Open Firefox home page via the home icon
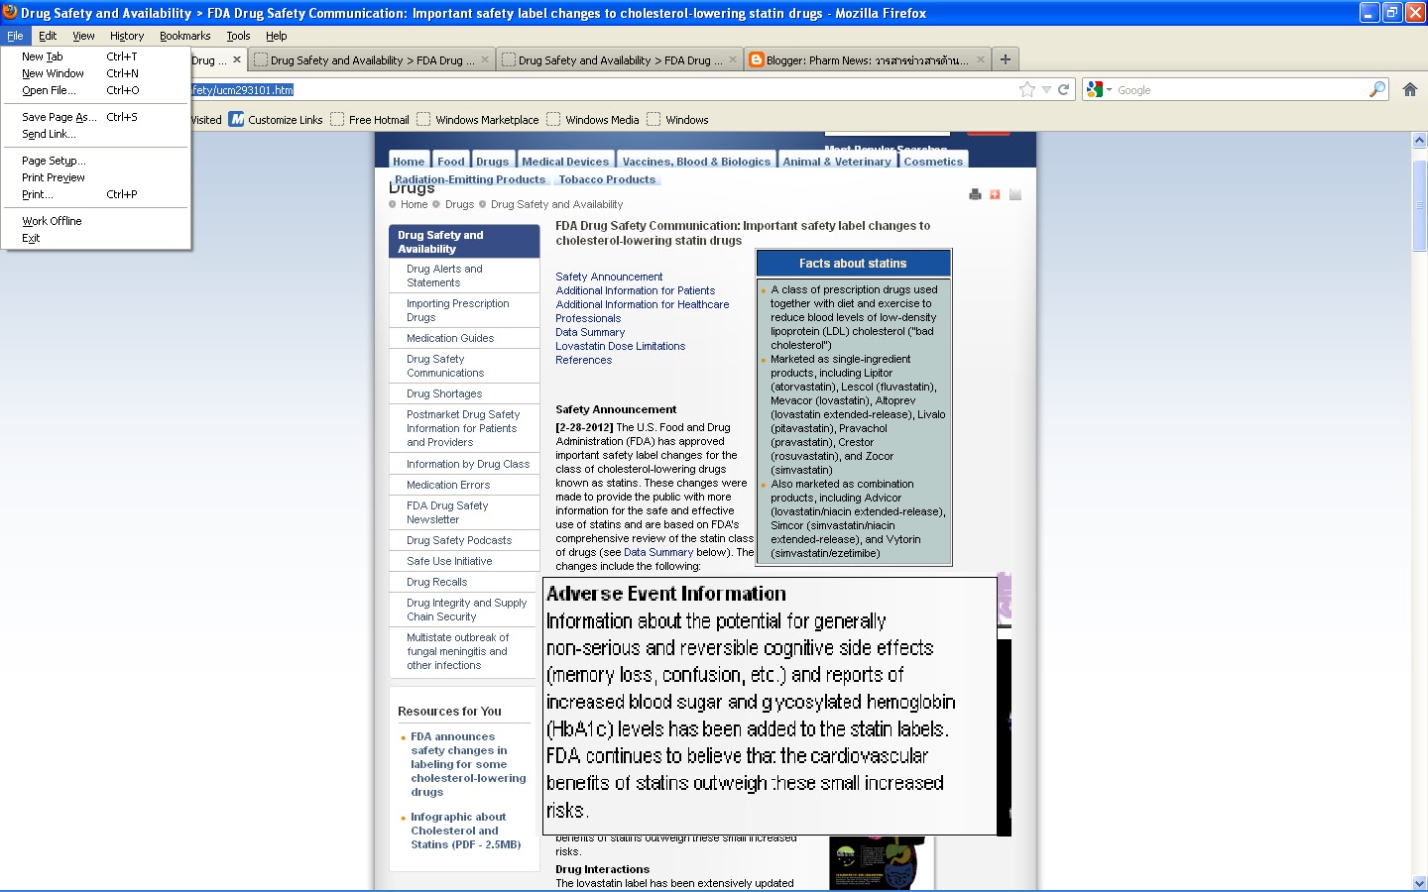 click(x=1410, y=88)
